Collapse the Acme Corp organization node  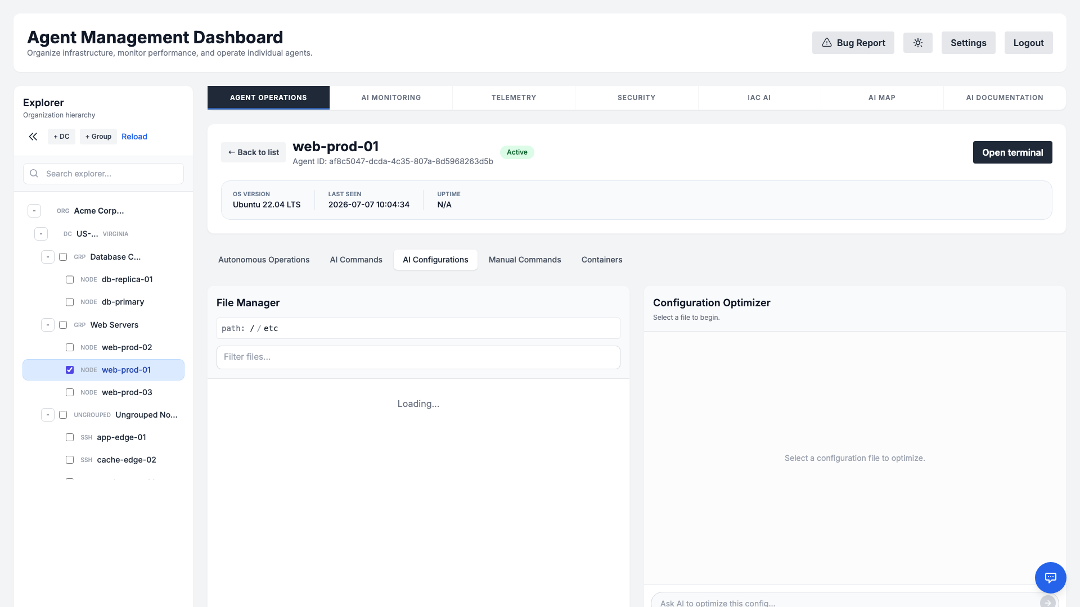[34, 211]
